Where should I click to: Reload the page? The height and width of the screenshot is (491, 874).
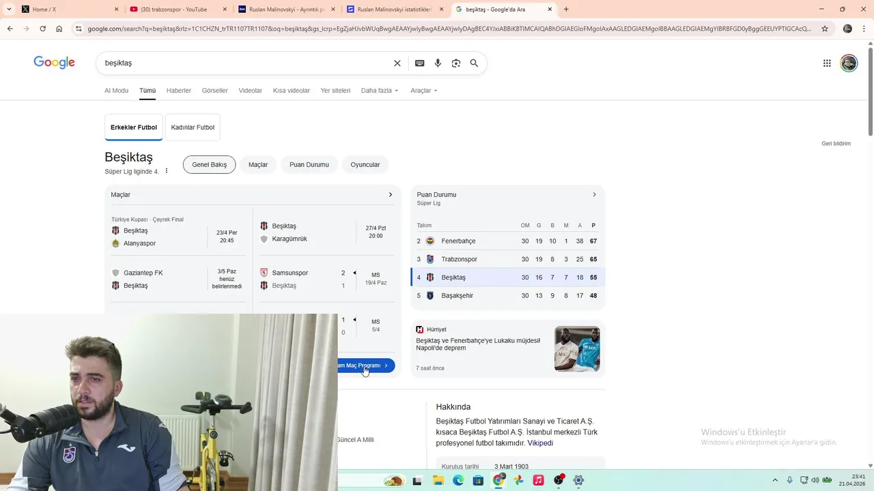tap(42, 29)
